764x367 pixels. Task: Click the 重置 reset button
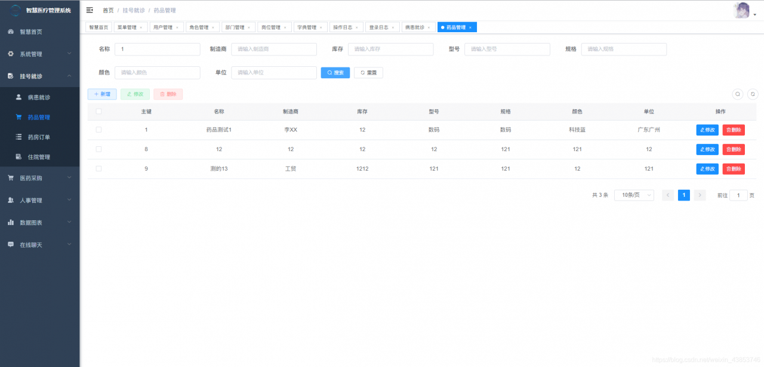pyautogui.click(x=368, y=72)
